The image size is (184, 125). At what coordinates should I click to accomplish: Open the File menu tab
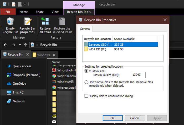8,12
